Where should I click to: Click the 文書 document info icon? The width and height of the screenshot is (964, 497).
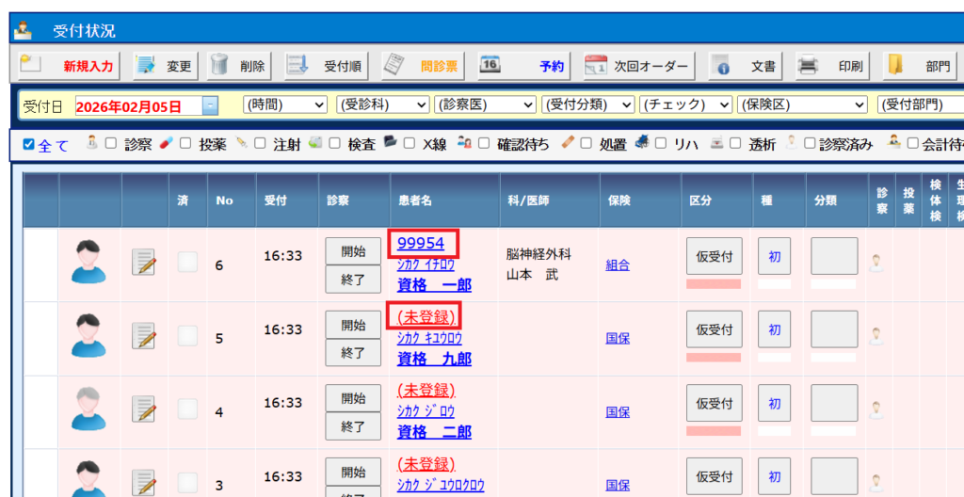tap(721, 66)
